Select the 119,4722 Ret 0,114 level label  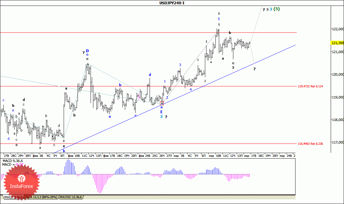point(310,86)
